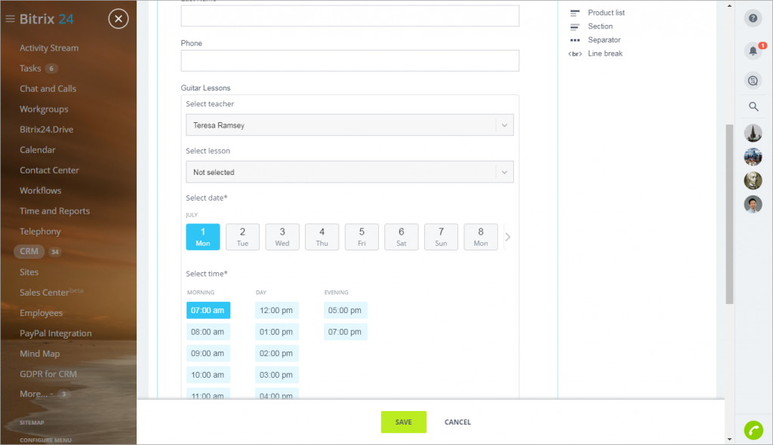This screenshot has width=773, height=445.
Task: Start a call with green phone button
Action: (753, 430)
